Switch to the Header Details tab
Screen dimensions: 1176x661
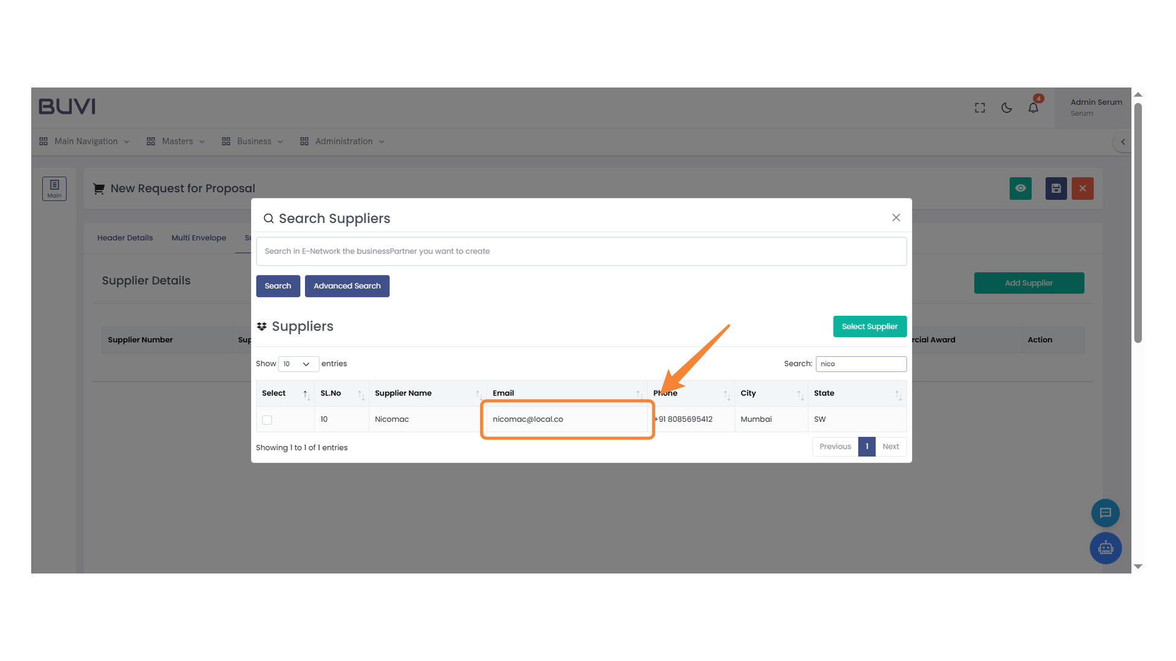pyautogui.click(x=125, y=238)
